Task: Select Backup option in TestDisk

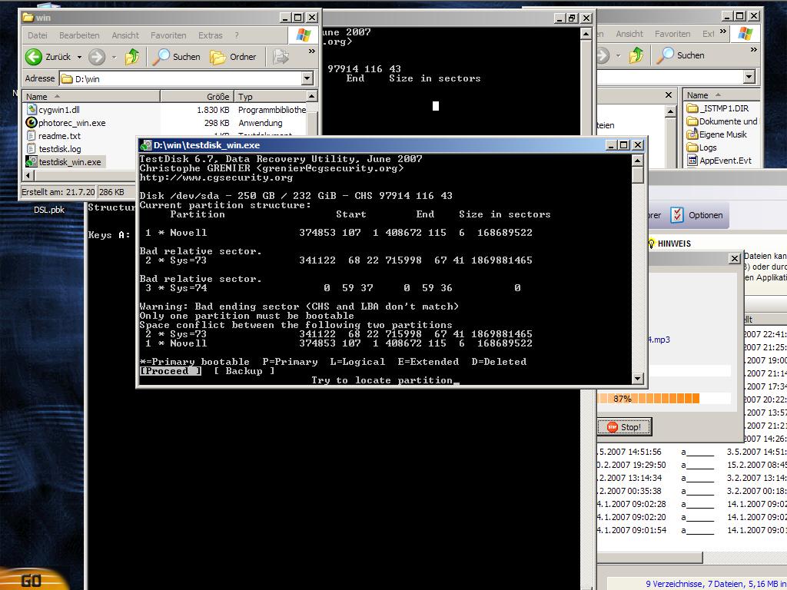Action: click(244, 371)
